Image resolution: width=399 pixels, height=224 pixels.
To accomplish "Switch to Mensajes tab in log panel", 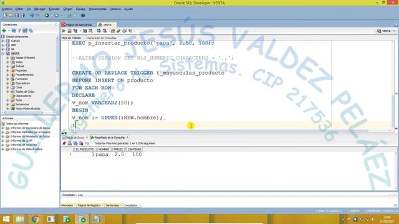I will tap(67, 205).
